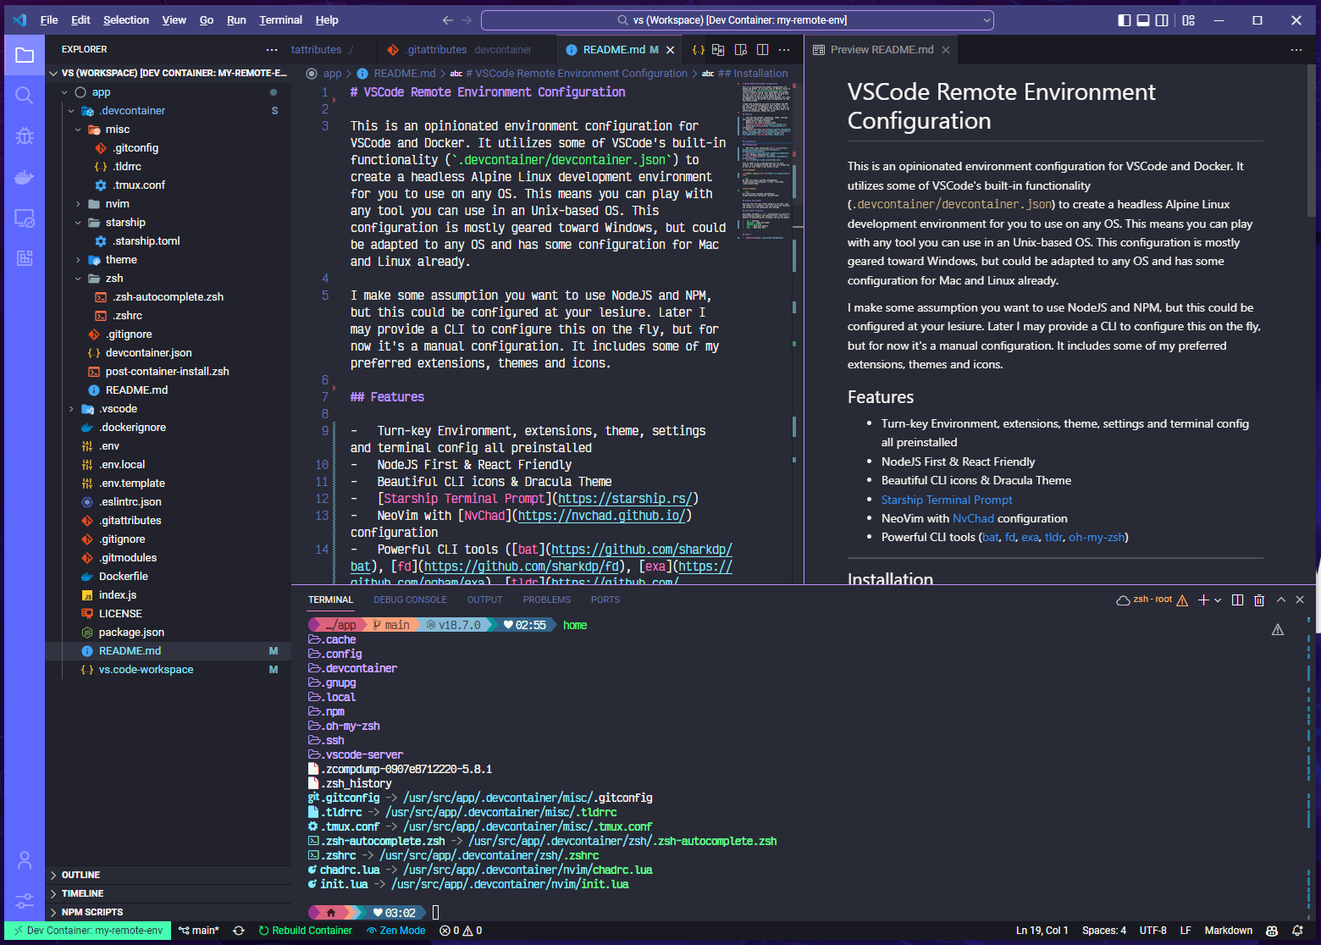
Task: Switch to the DEBUG CONSOLE panel tab
Action: (x=410, y=600)
